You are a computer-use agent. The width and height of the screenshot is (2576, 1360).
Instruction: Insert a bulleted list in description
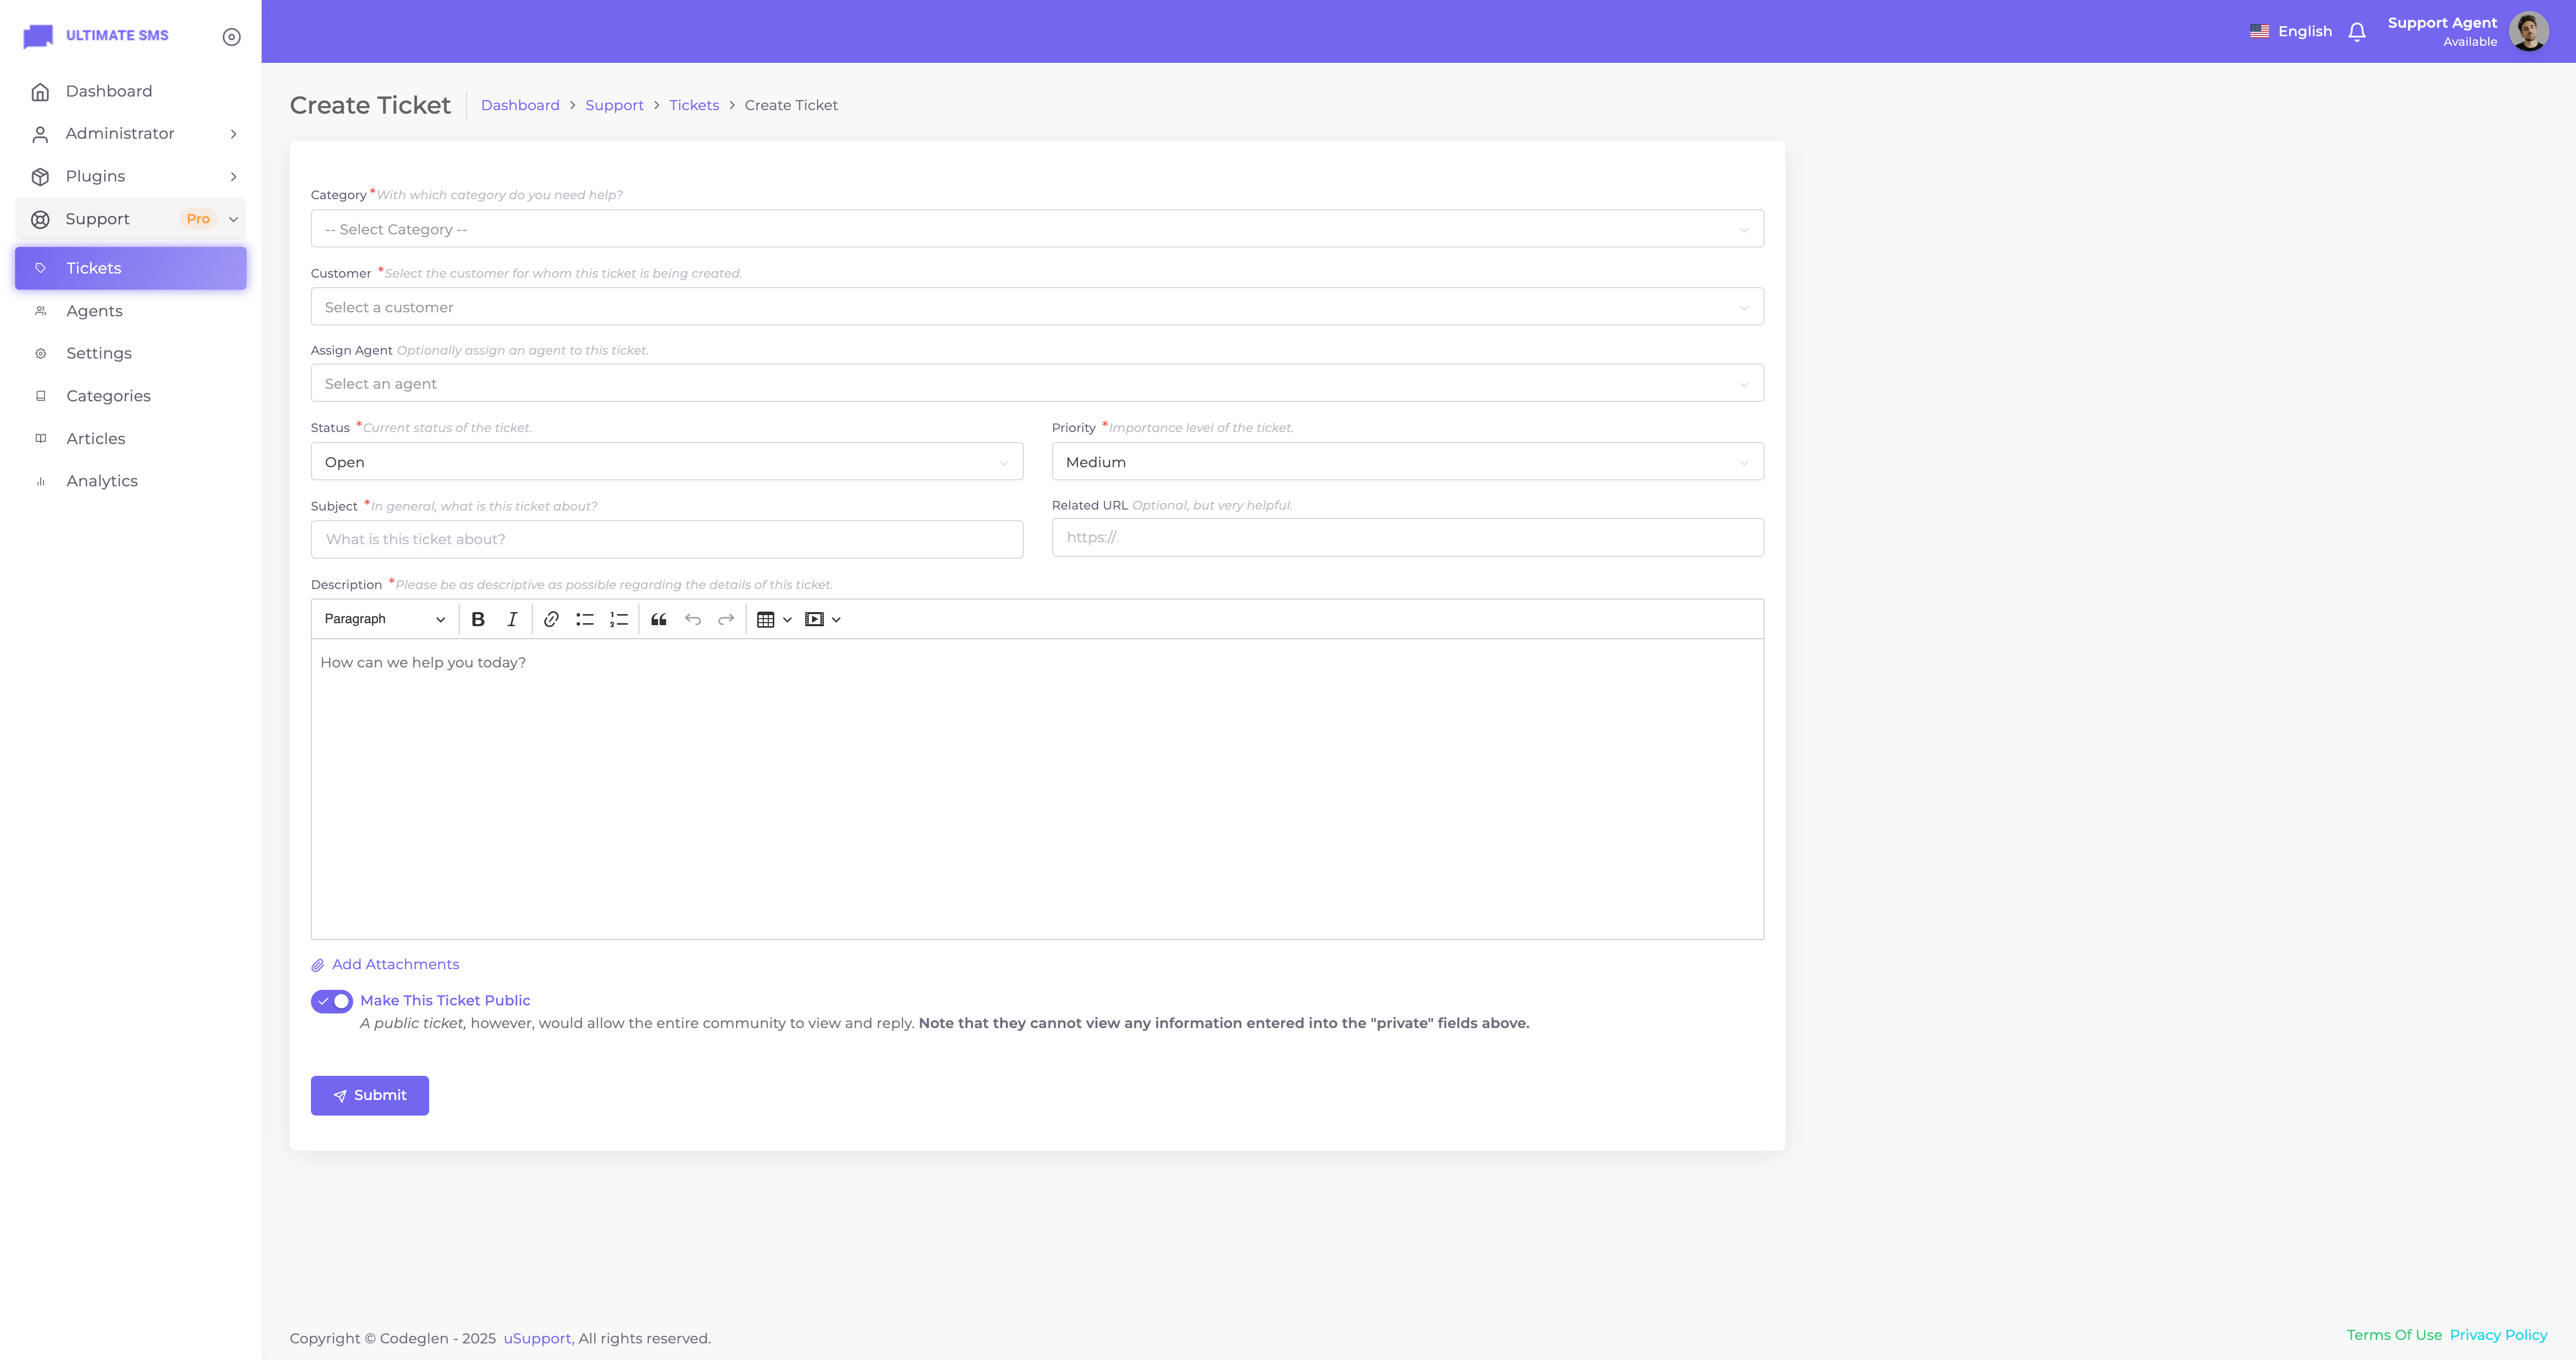coord(585,619)
